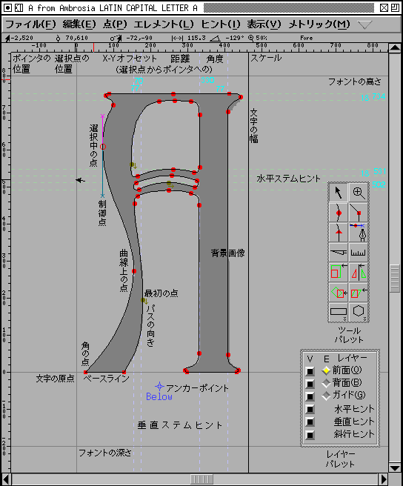The image size is (403, 486).
Task: Select the pointer arrow tool
Action: (x=339, y=193)
